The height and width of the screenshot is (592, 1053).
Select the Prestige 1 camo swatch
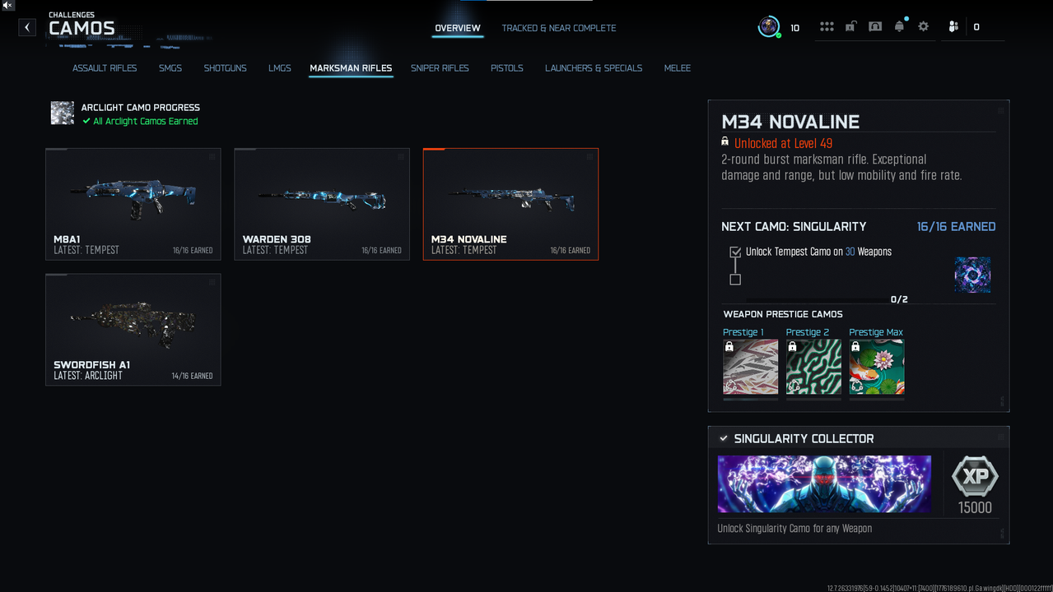tap(750, 367)
